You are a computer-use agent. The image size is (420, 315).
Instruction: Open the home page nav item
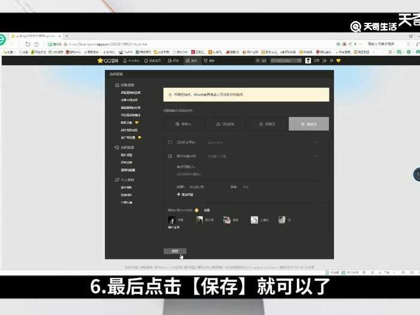coord(152,61)
